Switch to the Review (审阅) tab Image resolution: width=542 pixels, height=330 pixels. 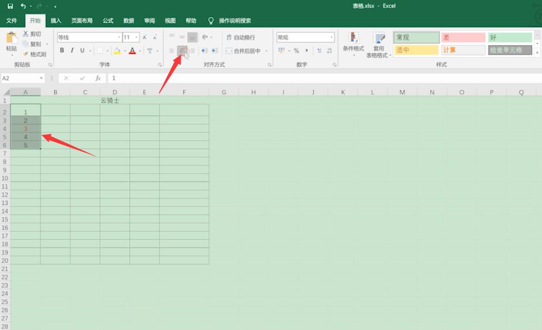coord(149,21)
